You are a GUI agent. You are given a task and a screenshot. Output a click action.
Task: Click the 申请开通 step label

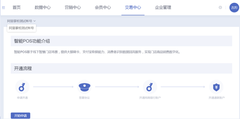tap(22, 98)
